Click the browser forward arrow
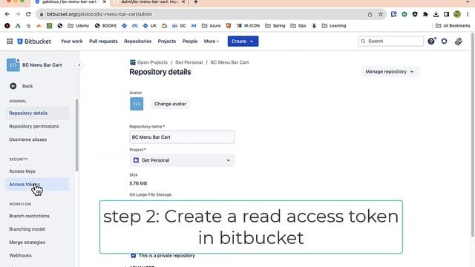 tap(18, 14)
